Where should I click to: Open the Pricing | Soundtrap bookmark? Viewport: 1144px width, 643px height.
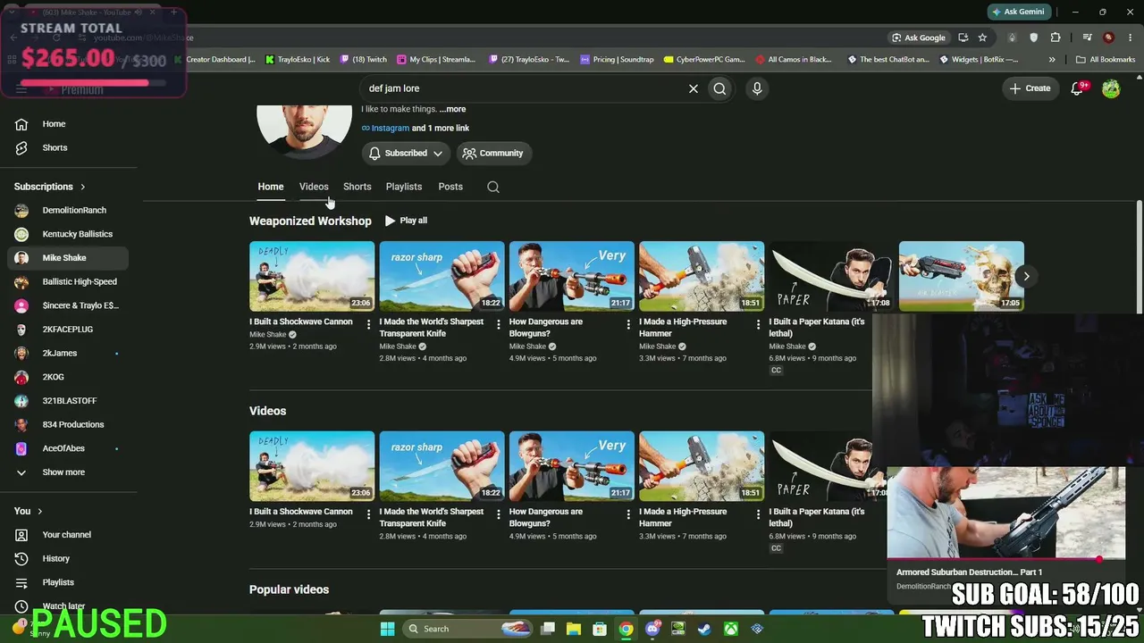point(617,60)
